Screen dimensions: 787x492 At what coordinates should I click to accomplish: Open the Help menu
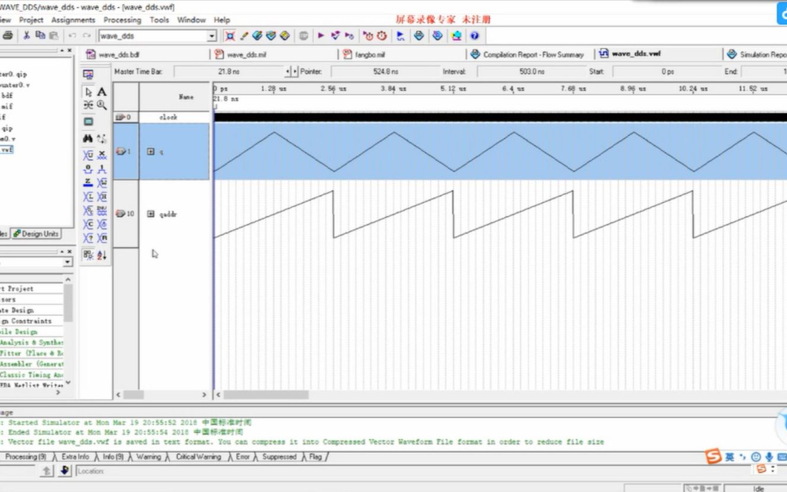tap(222, 20)
